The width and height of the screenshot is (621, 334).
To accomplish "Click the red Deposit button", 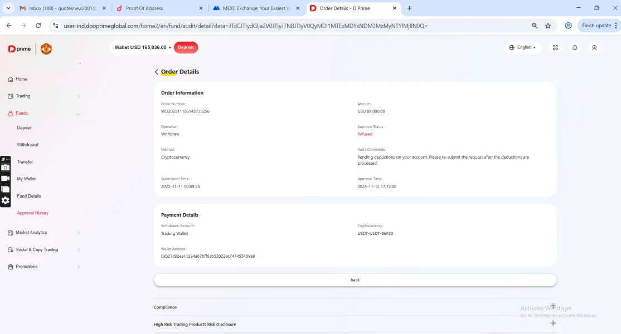I will pos(186,48).
